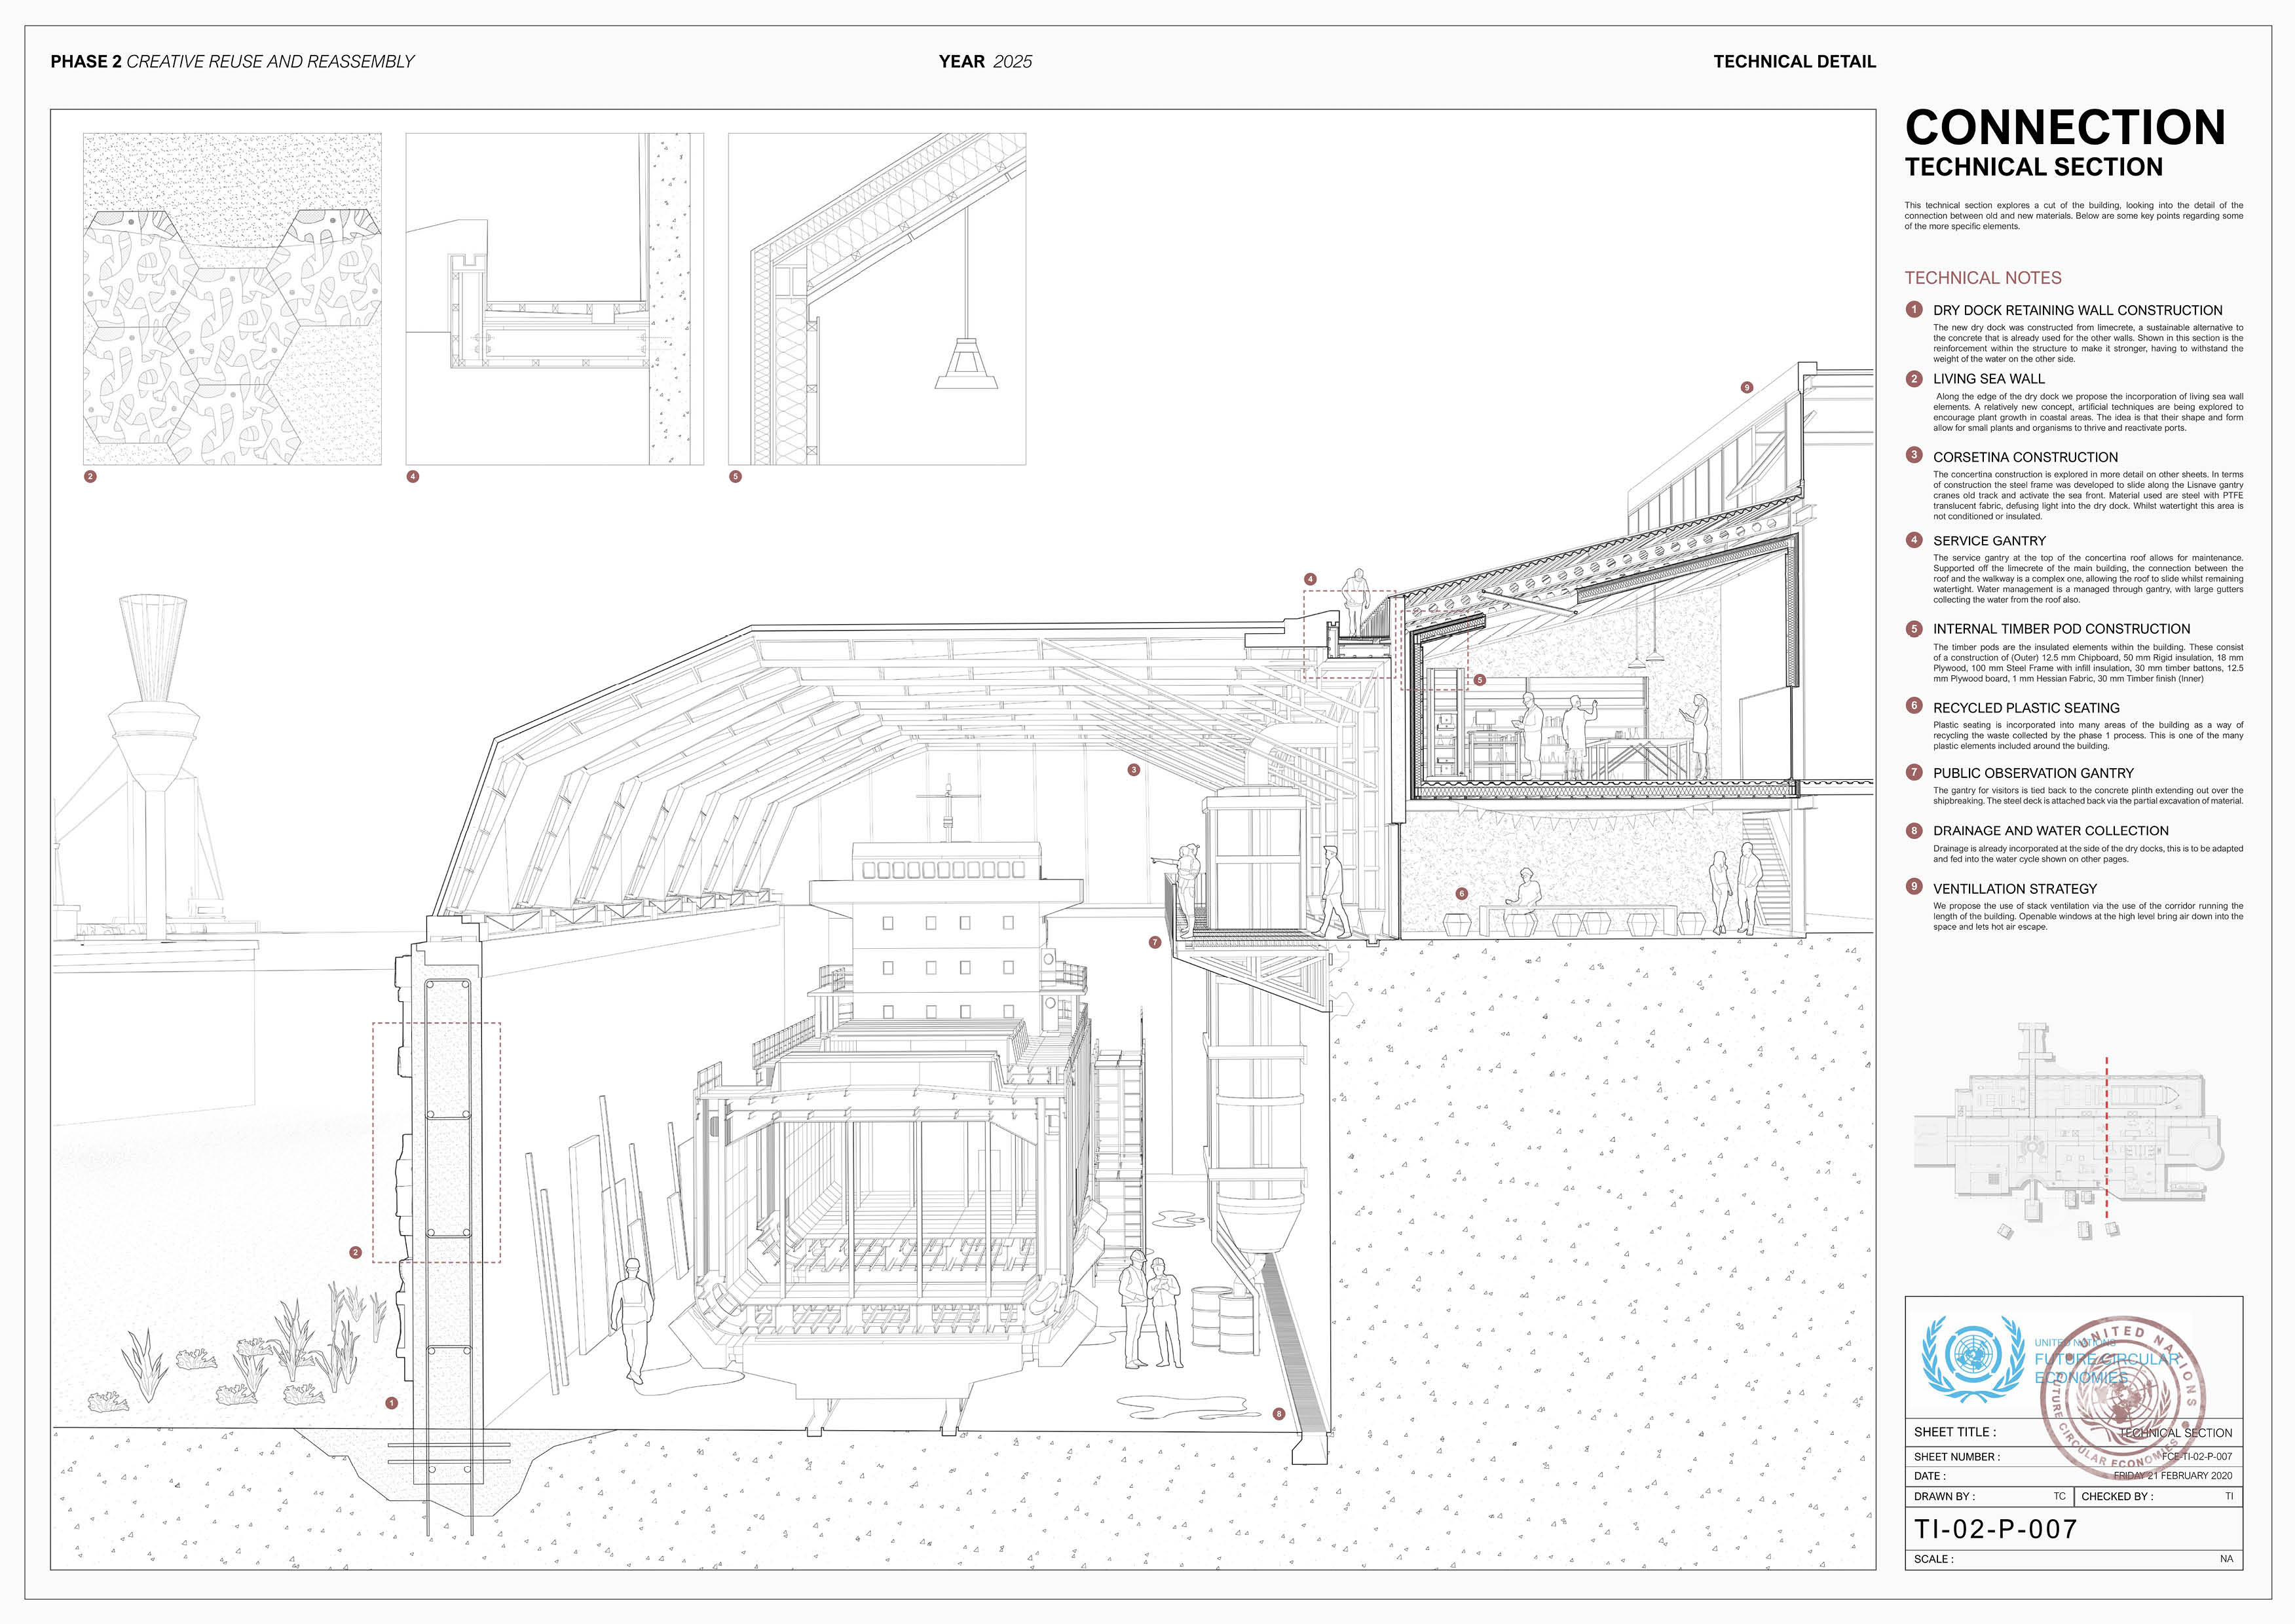
Task: Click marker 9 beside Ventillation Strategy heading
Action: pyautogui.click(x=1914, y=887)
